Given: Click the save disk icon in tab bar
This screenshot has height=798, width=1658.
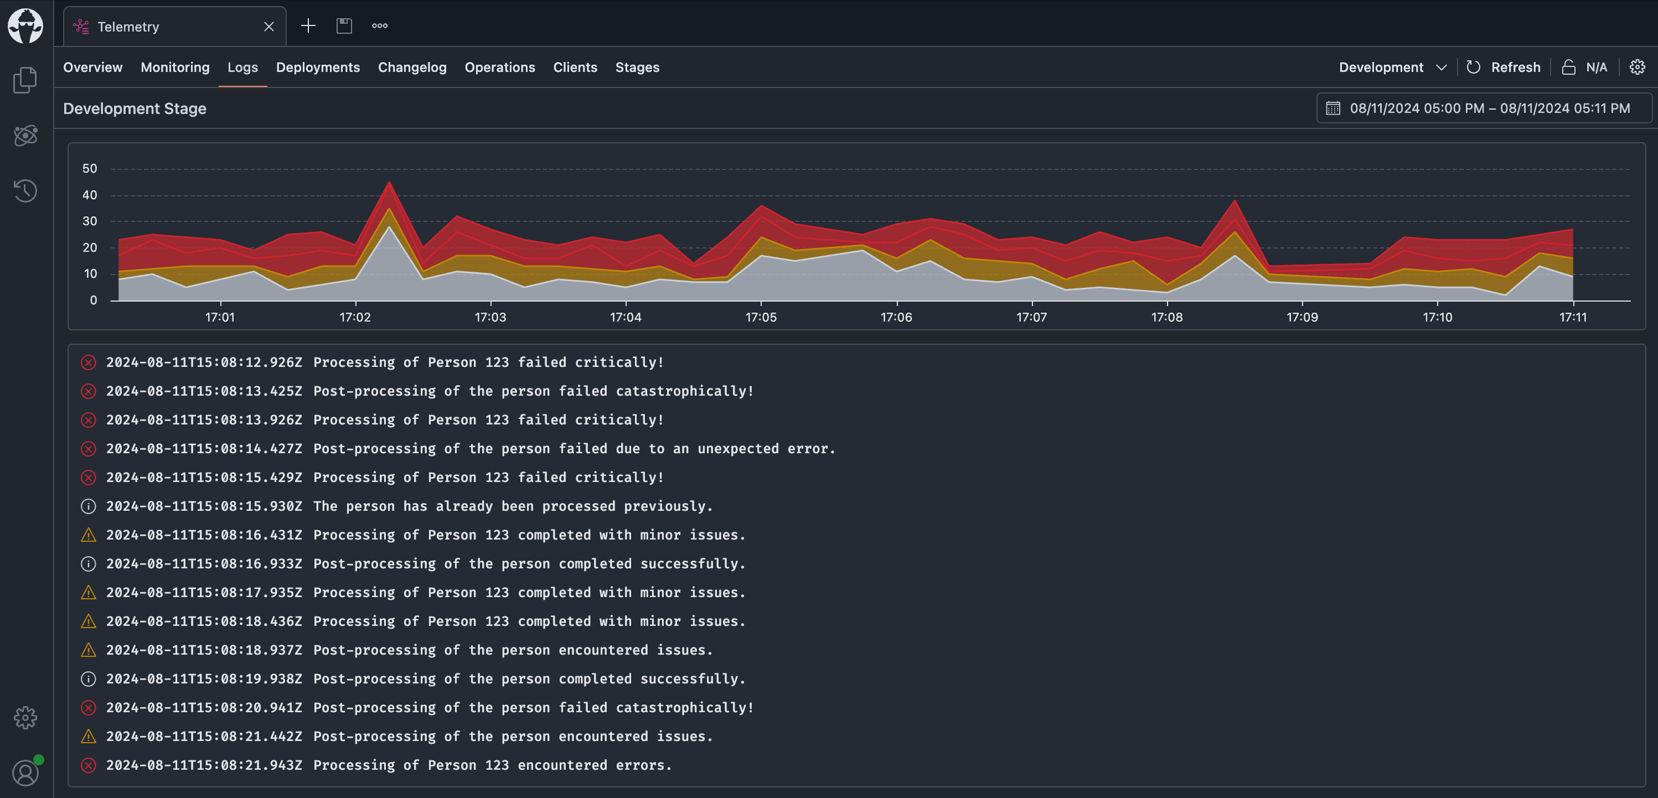Looking at the screenshot, I should [x=344, y=26].
